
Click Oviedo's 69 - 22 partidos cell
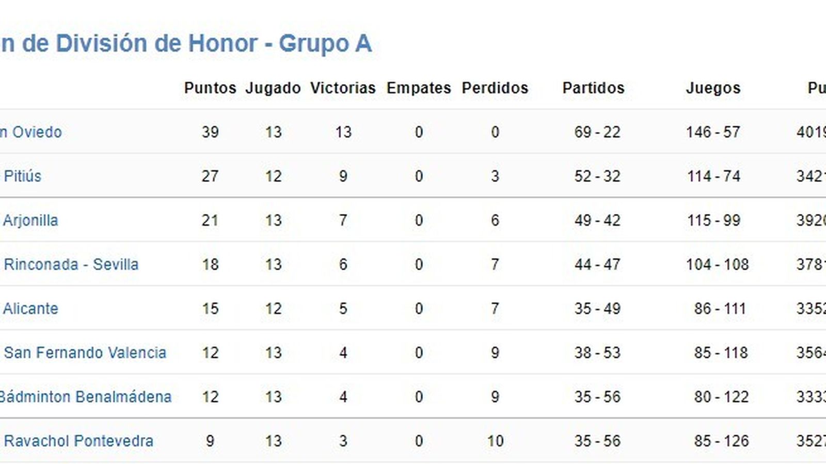click(597, 132)
